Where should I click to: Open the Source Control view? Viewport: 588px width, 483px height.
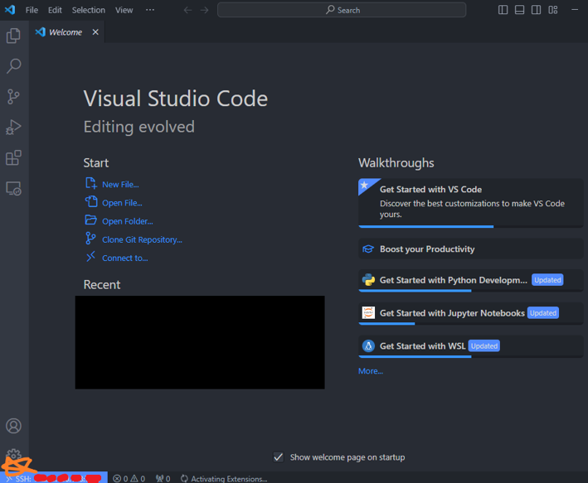(x=13, y=97)
